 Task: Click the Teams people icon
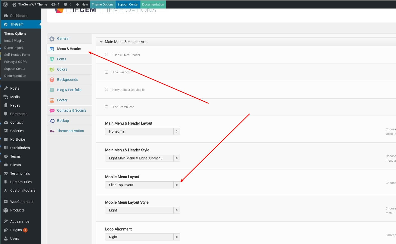[6, 156]
